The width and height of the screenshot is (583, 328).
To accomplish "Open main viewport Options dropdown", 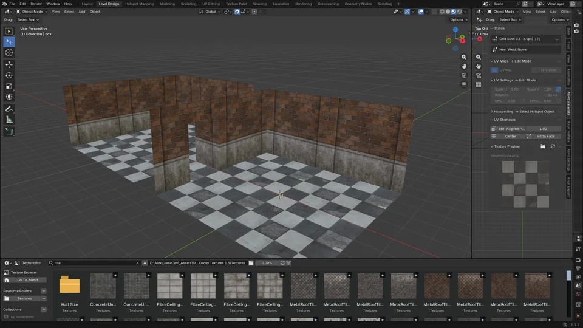I will (x=458, y=19).
